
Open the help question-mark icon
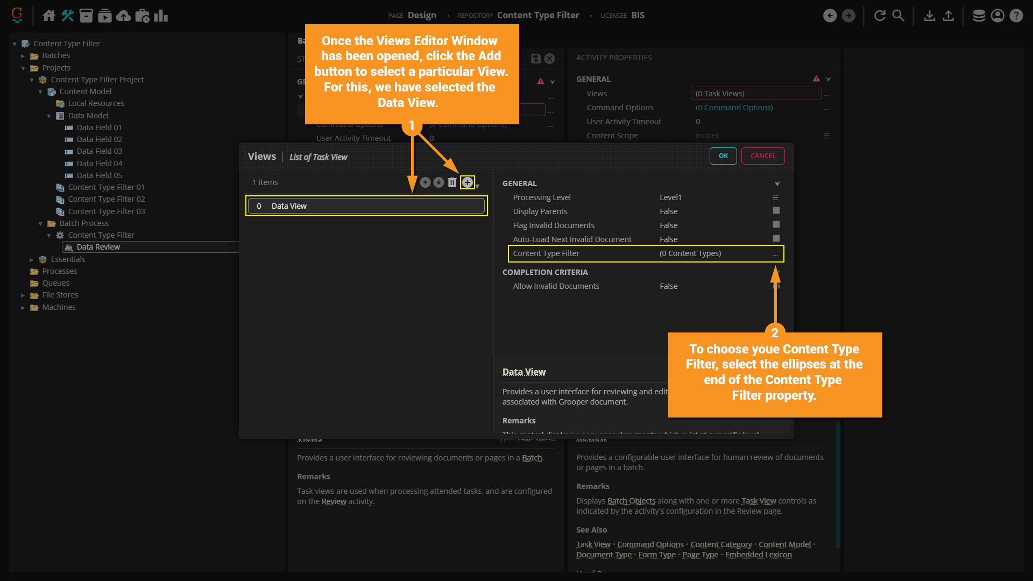1016,16
